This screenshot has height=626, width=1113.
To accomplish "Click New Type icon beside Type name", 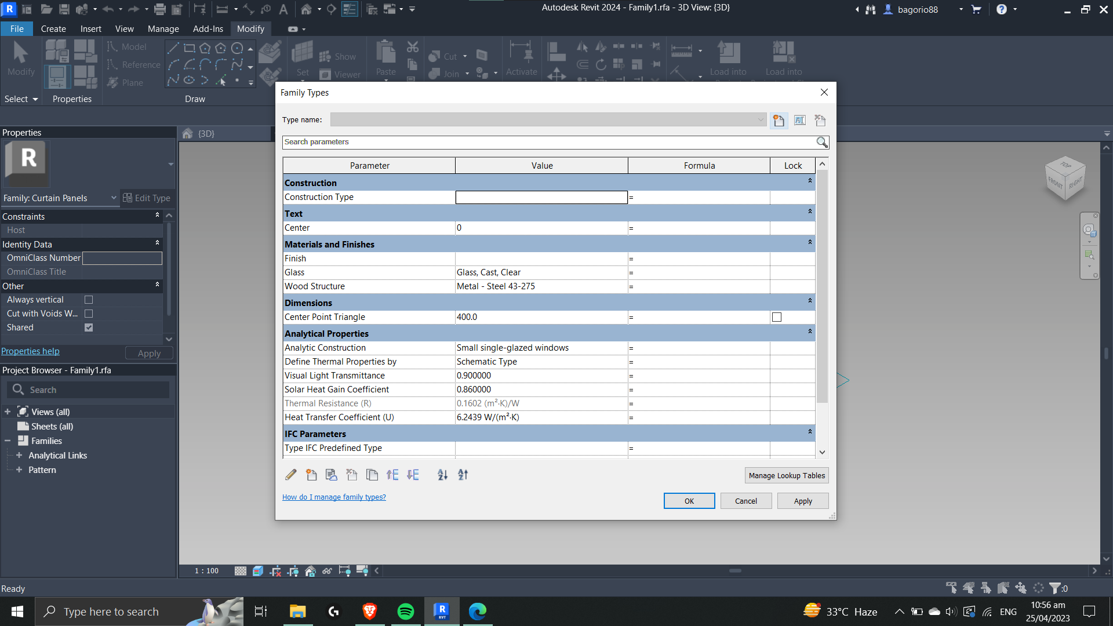I will (779, 120).
